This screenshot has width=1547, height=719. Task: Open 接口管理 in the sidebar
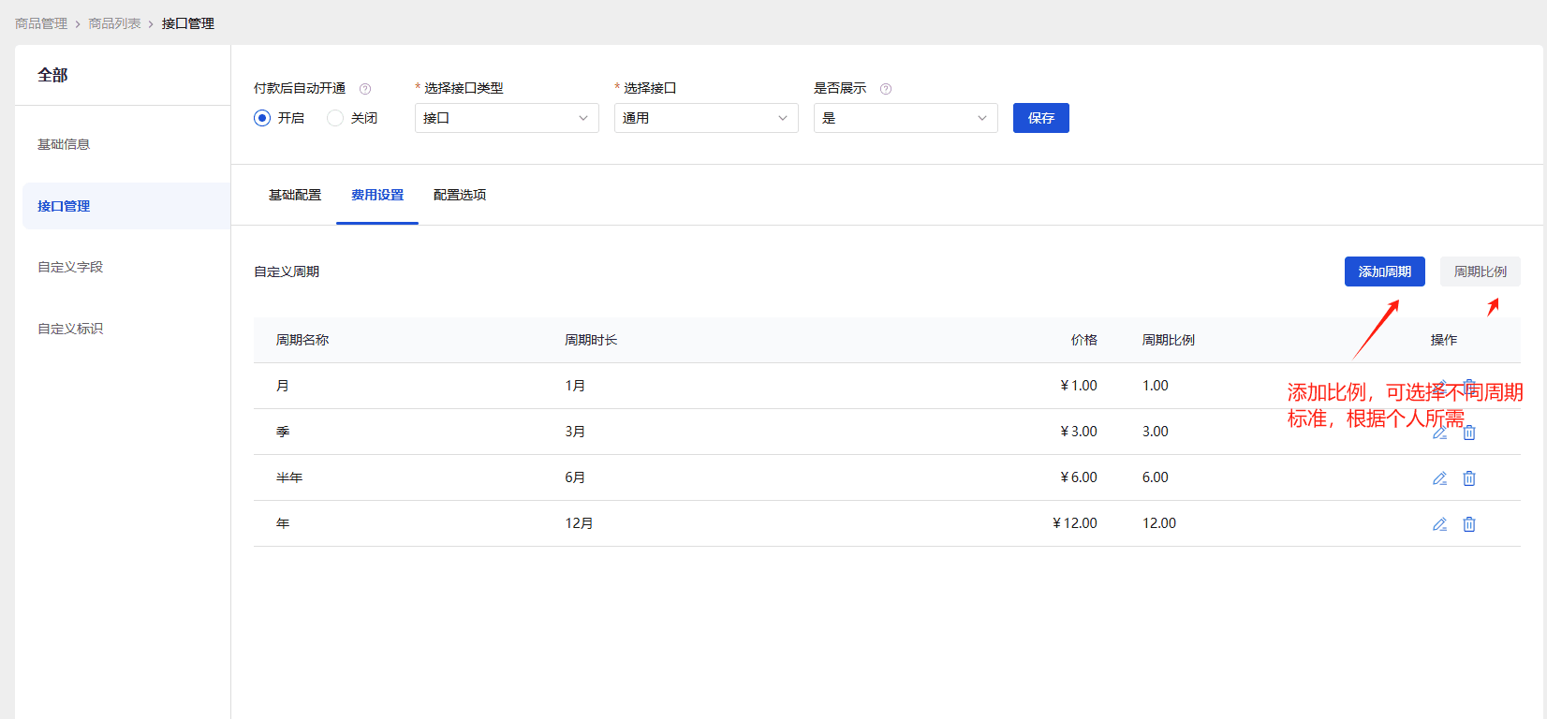click(126, 206)
